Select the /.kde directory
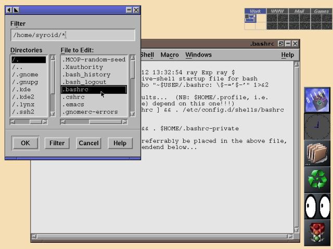This screenshot has height=249, width=333. pyautogui.click(x=29, y=89)
